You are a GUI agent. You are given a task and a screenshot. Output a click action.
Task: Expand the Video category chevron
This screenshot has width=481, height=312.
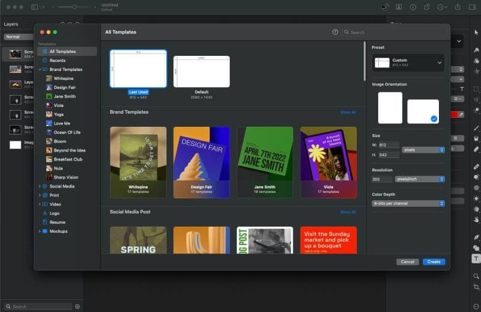click(40, 204)
